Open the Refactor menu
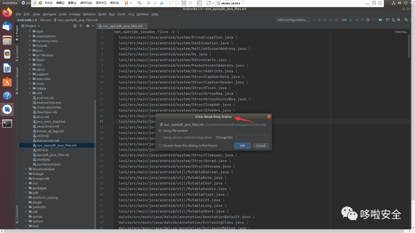This screenshot has width=415, height=233. [x=90, y=14]
